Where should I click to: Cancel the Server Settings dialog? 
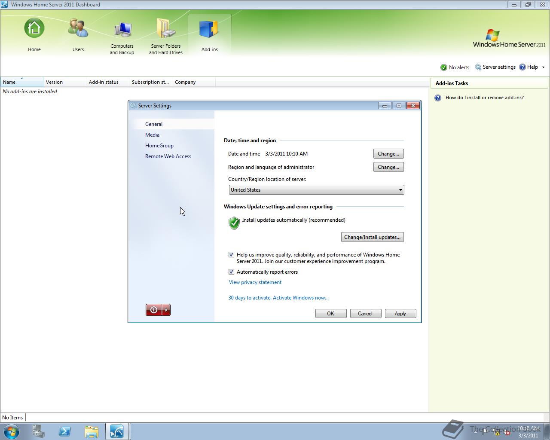coord(366,314)
